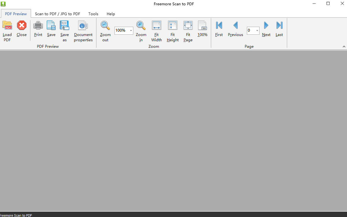The height and width of the screenshot is (217, 347).
Task: Save the PDF file
Action: (x=51, y=29)
